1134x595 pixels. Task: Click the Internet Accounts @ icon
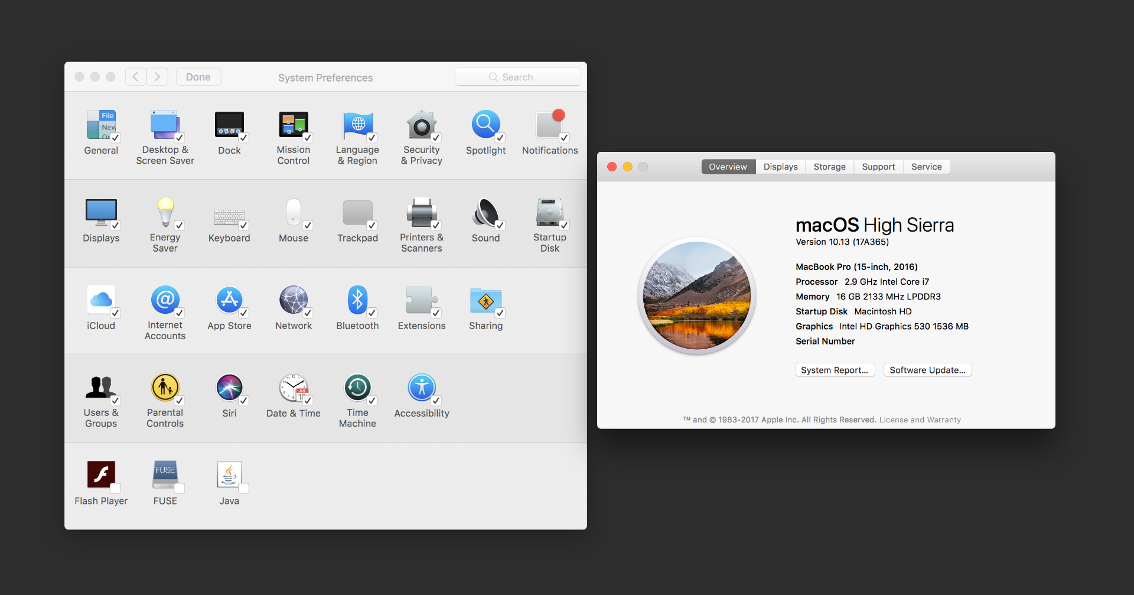[165, 300]
